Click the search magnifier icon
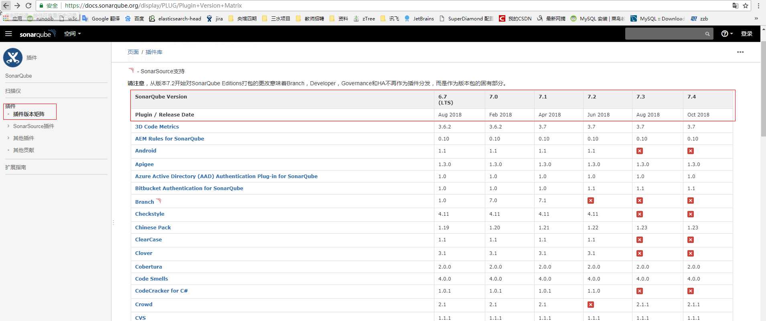The width and height of the screenshot is (766, 321). tap(707, 34)
